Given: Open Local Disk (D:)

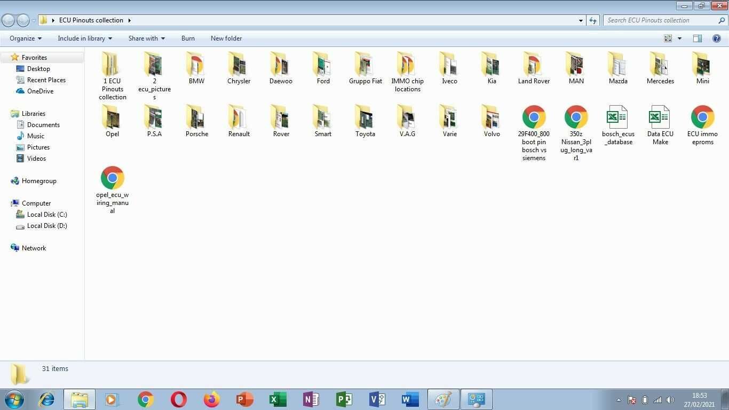Looking at the screenshot, I should [x=47, y=226].
